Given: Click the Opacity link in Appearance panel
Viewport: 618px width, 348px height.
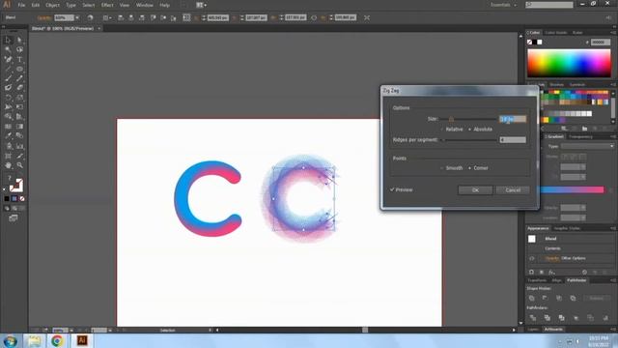Looking at the screenshot, I should pos(551,258).
